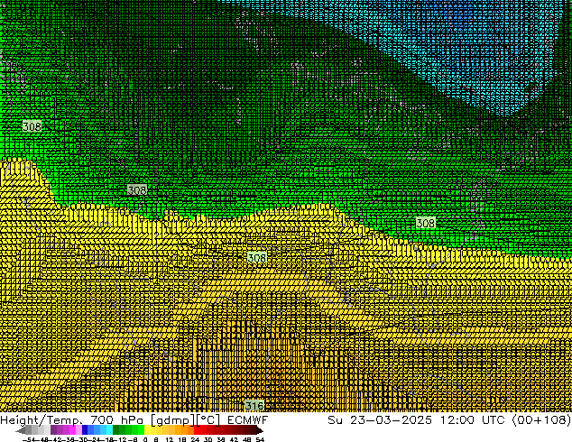Click the bright red legend swatch near 24
The height and width of the screenshot is (442, 572).
tap(197, 429)
